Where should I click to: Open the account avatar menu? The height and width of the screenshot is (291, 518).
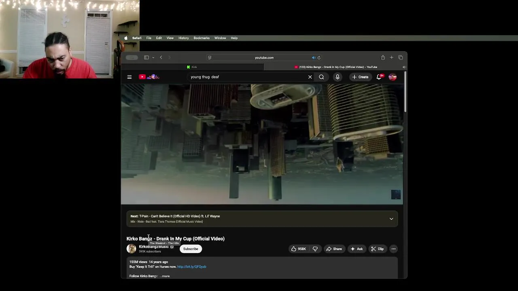pos(393,77)
